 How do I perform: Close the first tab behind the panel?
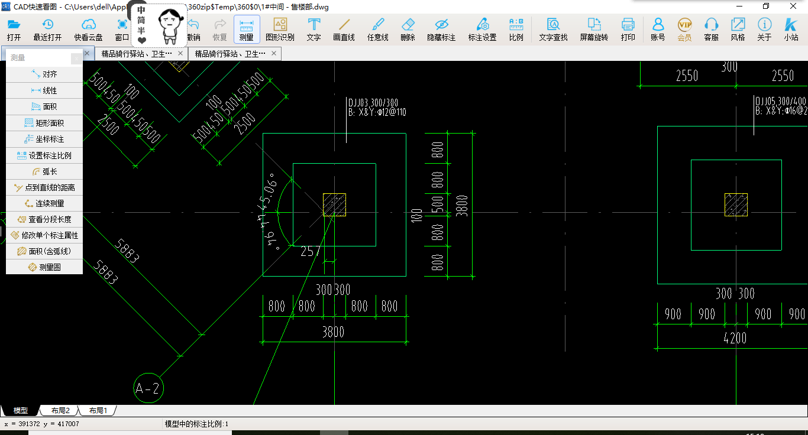(x=87, y=53)
